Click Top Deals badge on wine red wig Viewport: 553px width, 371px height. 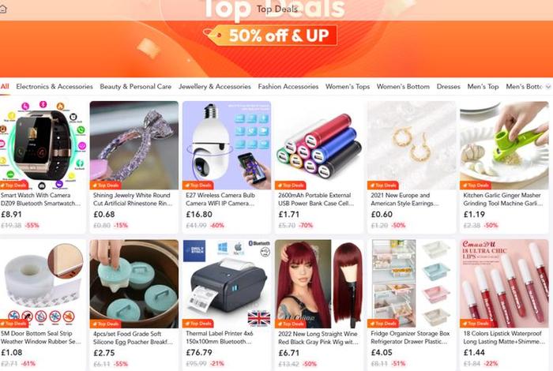[291, 324]
